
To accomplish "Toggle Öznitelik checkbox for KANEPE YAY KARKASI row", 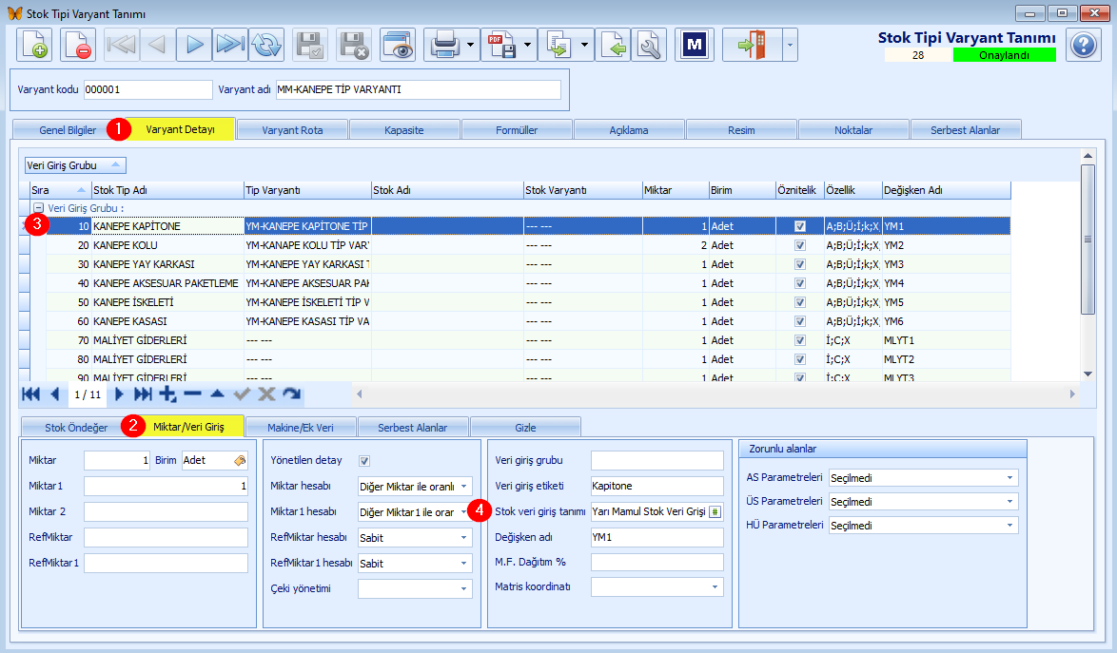I will click(800, 264).
